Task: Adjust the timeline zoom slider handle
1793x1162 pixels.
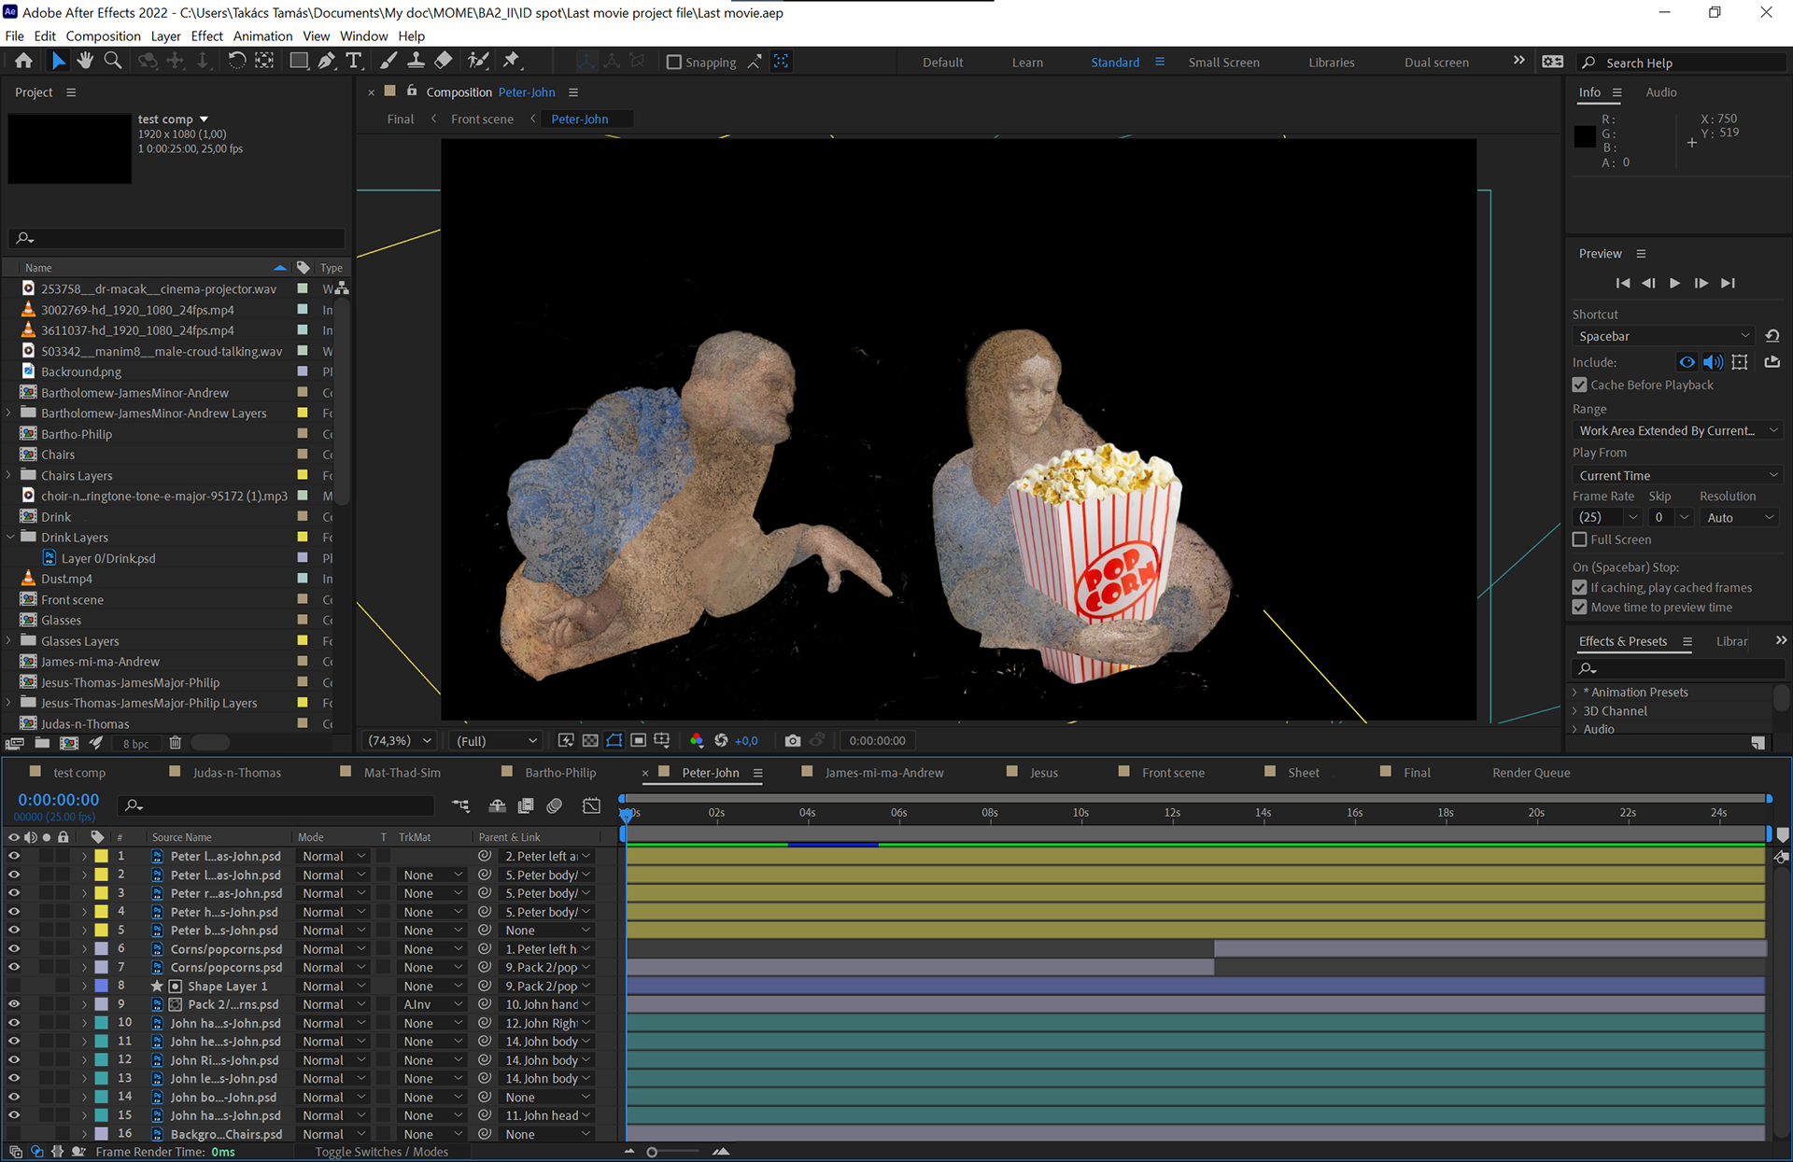Action: (652, 1152)
